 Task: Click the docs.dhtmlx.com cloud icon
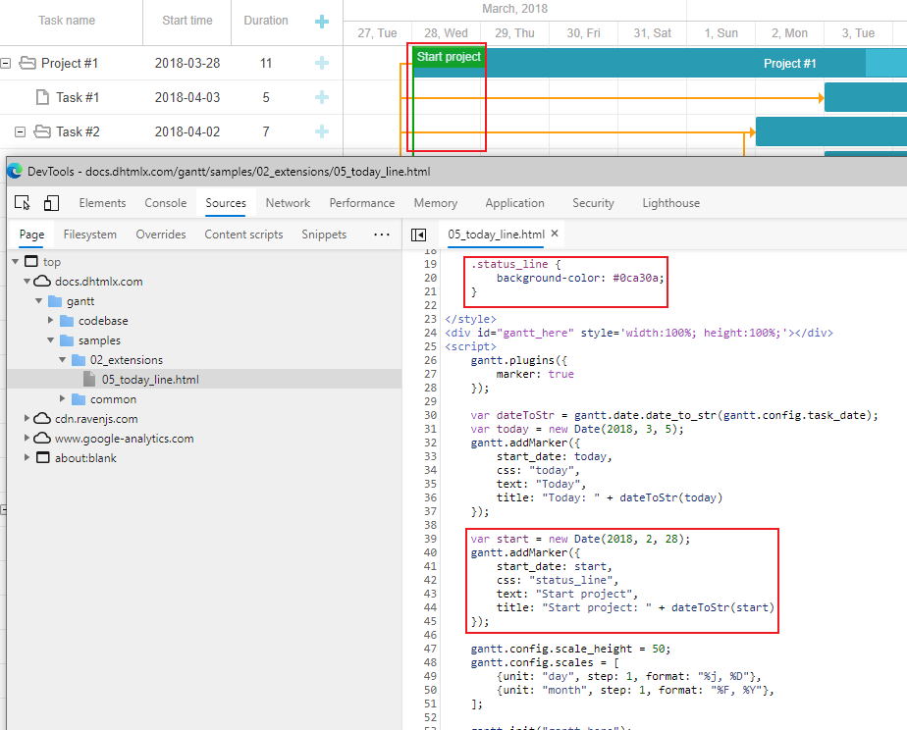41,282
